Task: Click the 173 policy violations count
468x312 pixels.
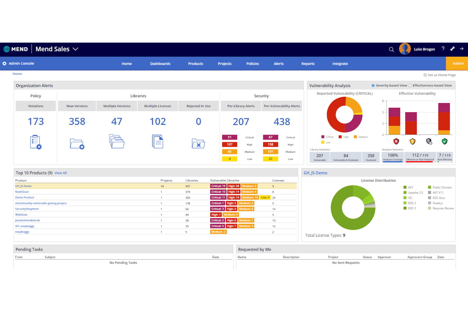Action: click(36, 121)
